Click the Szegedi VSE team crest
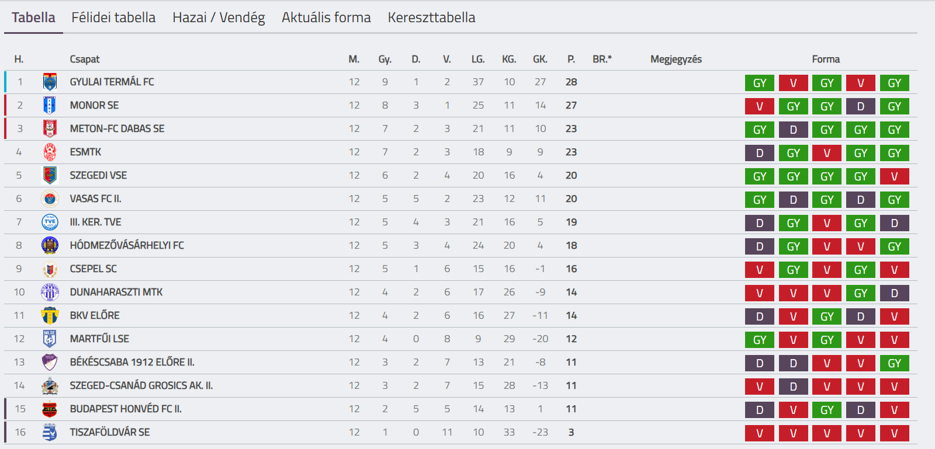Image resolution: width=935 pixels, height=449 pixels. (50, 175)
